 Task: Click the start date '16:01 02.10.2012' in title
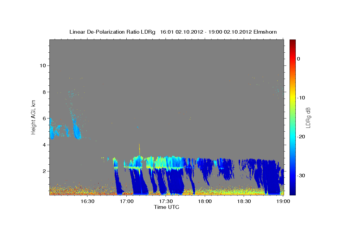point(181,32)
